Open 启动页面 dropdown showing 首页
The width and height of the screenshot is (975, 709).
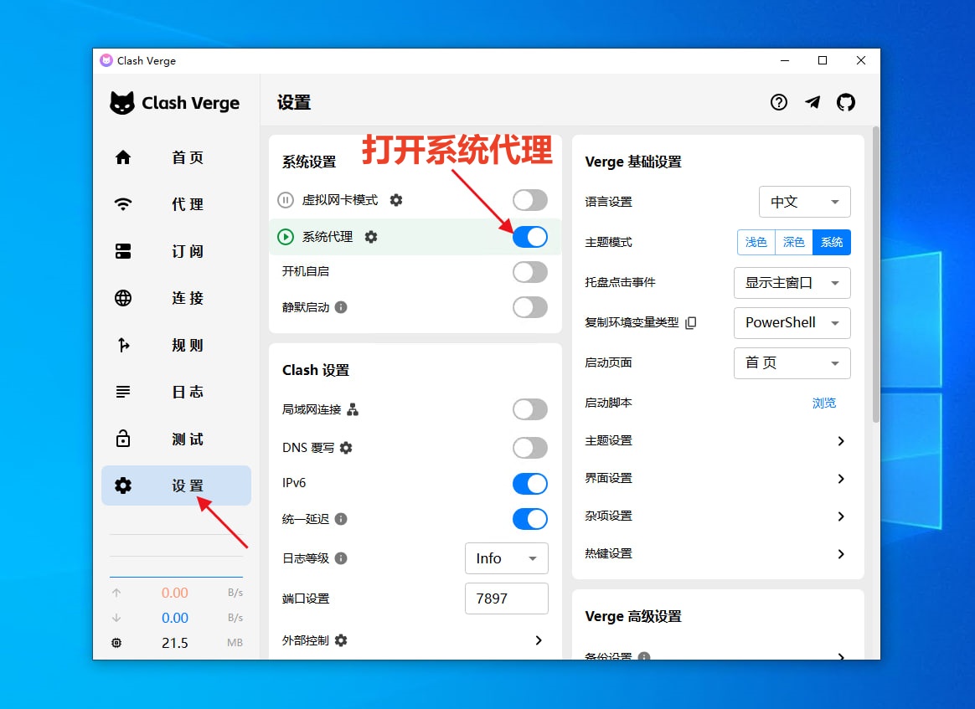[x=792, y=363]
